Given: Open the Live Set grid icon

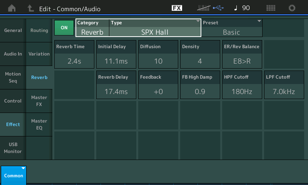Looking at the screenshot, I should [271, 8].
